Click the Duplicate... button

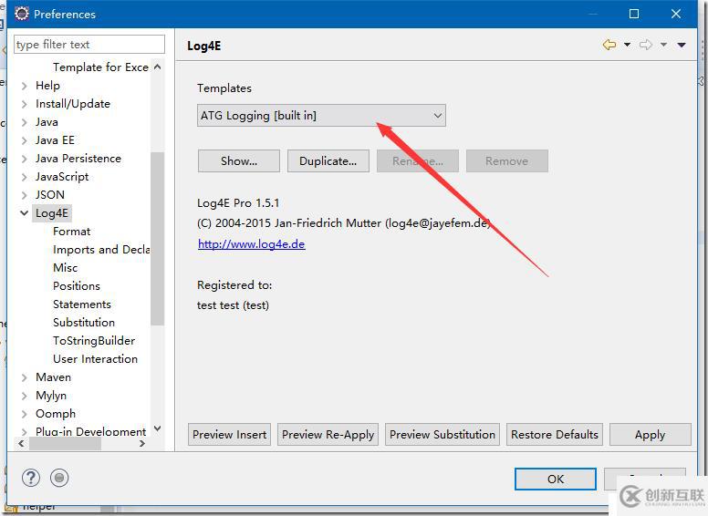pyautogui.click(x=328, y=161)
